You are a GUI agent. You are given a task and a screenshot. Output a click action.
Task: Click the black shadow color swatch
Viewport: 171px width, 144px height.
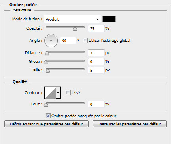tap(109, 19)
